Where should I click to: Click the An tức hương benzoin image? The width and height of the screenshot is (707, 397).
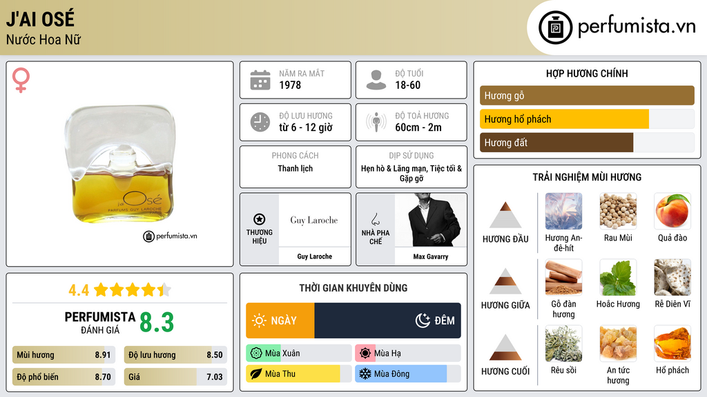(618, 344)
